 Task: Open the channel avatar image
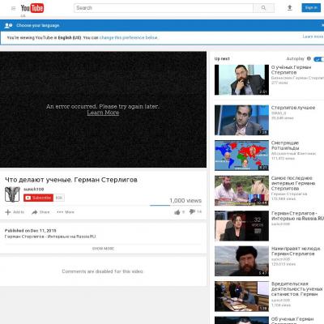(12, 194)
